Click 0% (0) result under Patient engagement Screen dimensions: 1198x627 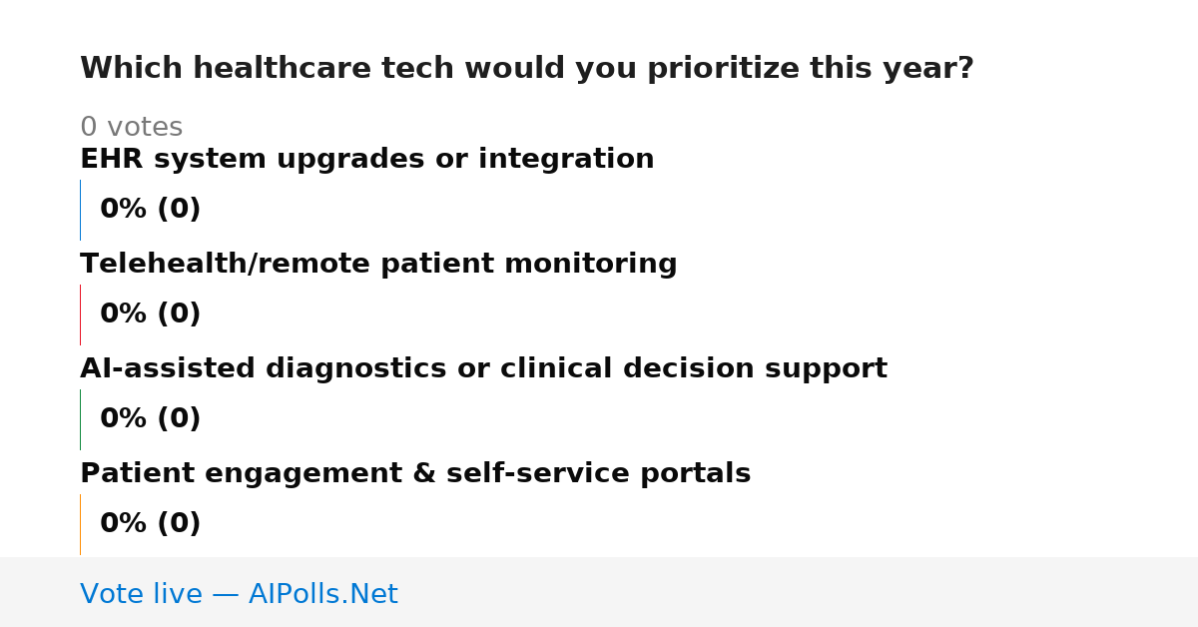(x=150, y=524)
